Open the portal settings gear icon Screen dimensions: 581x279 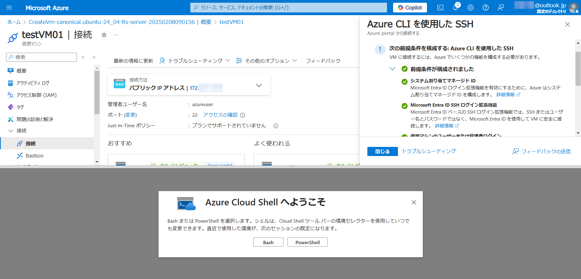[470, 8]
